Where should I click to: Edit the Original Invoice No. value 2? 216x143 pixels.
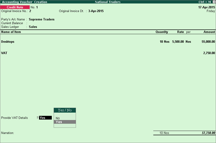pyautogui.click(x=30, y=11)
